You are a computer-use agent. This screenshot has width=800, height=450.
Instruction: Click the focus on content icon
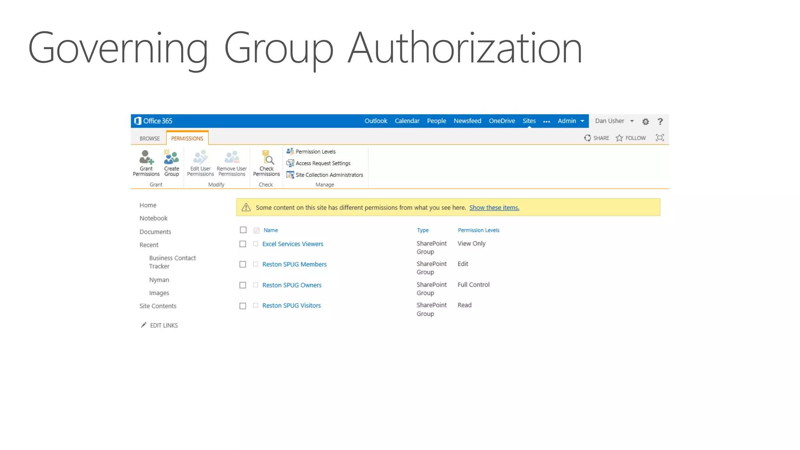pos(660,138)
